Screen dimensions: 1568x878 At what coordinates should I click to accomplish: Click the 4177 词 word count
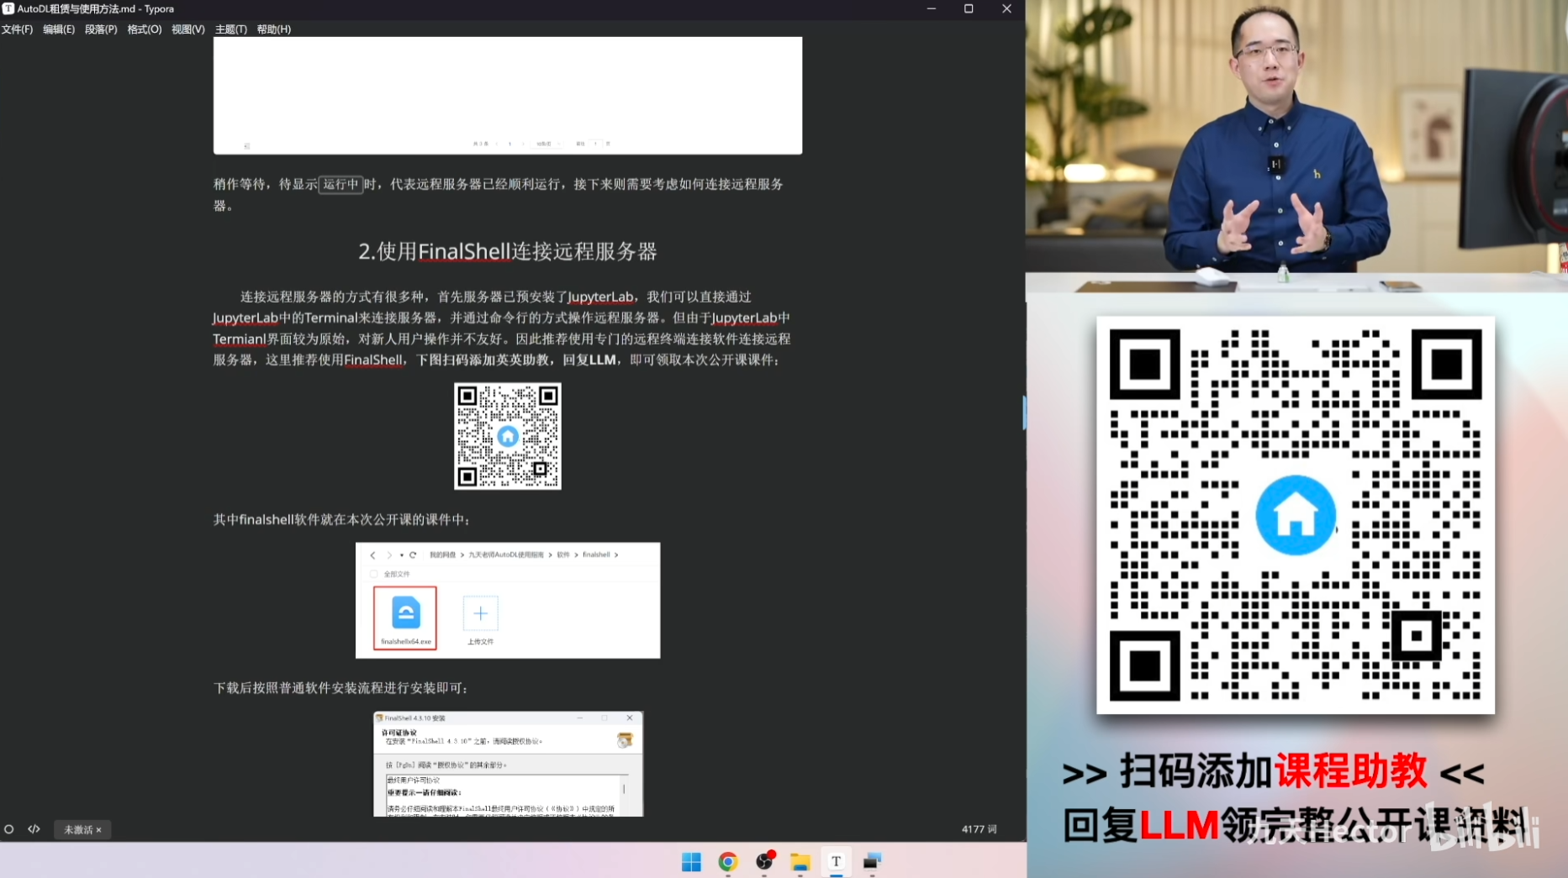tap(979, 829)
